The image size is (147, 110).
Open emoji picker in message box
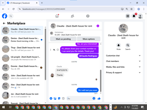[94, 98]
